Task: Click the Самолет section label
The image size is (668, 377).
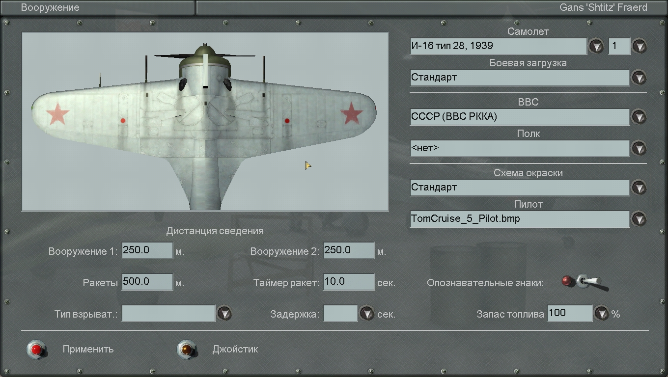Action: click(x=528, y=31)
